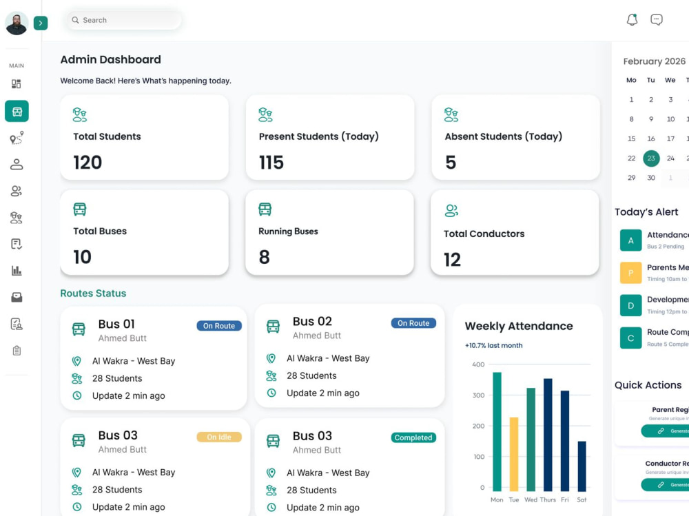689x516 pixels.
Task: Open the inbox sidebar icon
Action: [17, 297]
